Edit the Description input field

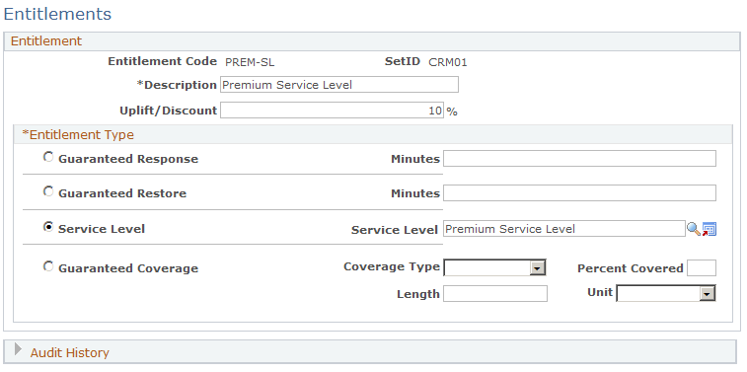pyautogui.click(x=339, y=84)
